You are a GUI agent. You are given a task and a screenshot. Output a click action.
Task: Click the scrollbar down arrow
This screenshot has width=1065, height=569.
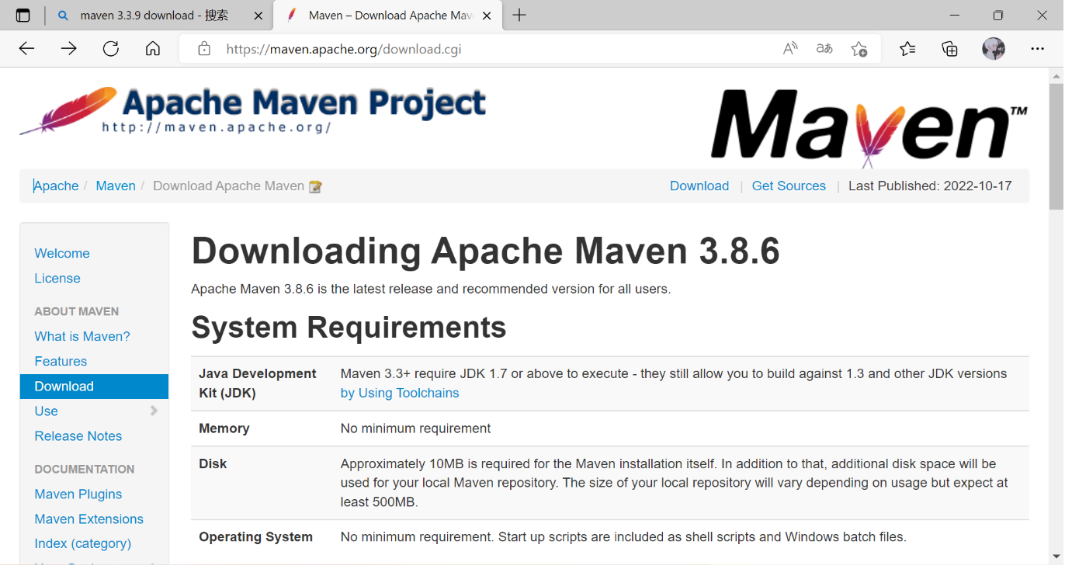click(x=1056, y=557)
